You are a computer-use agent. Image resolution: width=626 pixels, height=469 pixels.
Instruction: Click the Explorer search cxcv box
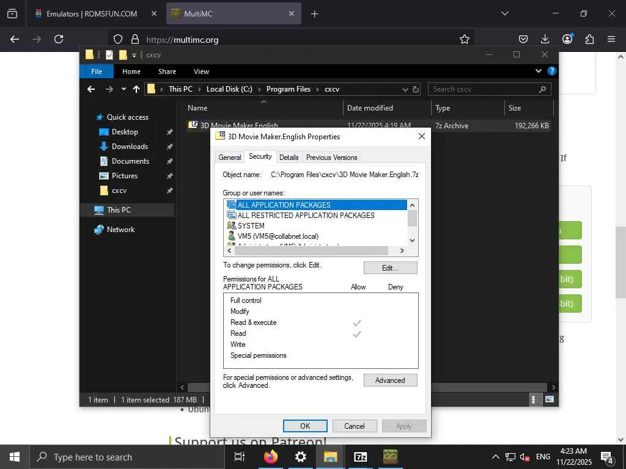pyautogui.click(x=490, y=89)
